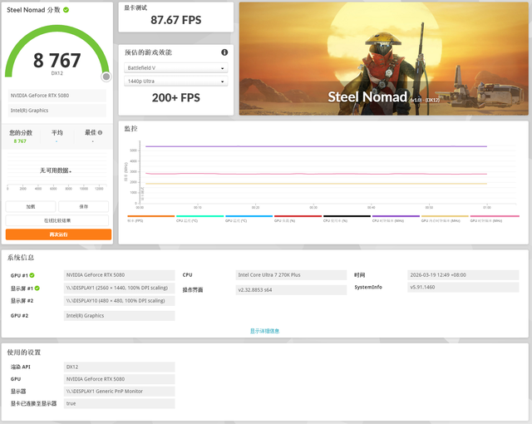Click the 保存 (save) button
Image resolution: width=532 pixels, height=424 pixels.
click(x=83, y=206)
